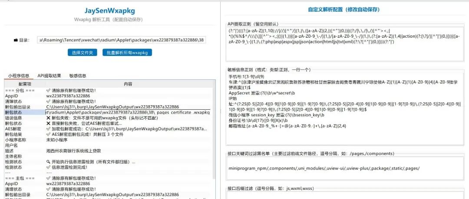Click the magnifier icon in 检测状态 row
The image size is (469, 199).
49,162
